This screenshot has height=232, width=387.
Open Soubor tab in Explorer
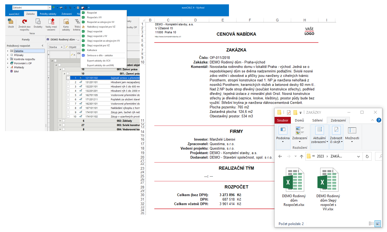click(x=283, y=120)
